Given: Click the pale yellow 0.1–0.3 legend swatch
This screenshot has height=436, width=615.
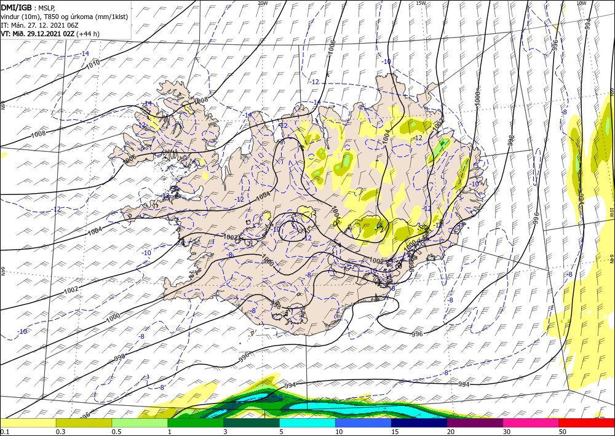Looking at the screenshot, I should 28,423.
